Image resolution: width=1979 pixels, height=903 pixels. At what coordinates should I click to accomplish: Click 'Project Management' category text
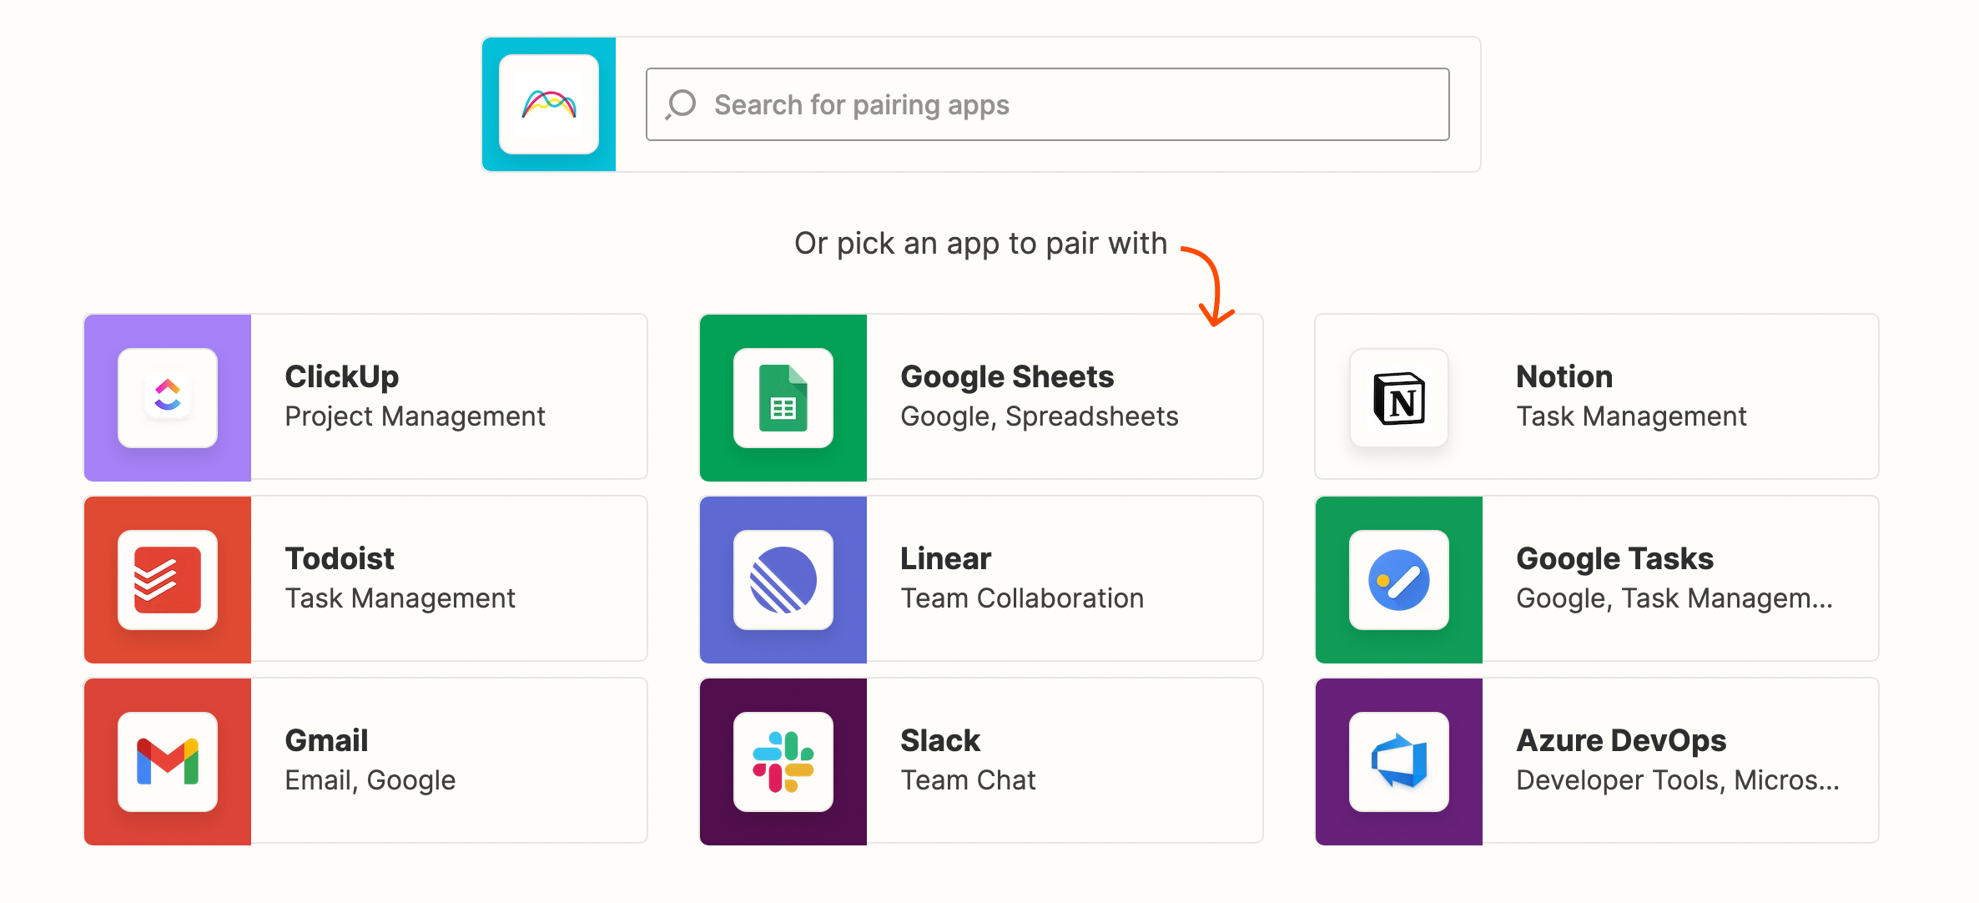pyautogui.click(x=415, y=416)
